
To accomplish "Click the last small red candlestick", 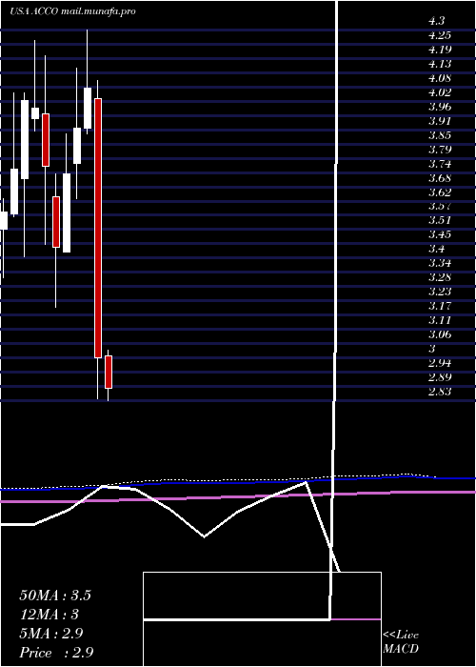I will [x=109, y=373].
